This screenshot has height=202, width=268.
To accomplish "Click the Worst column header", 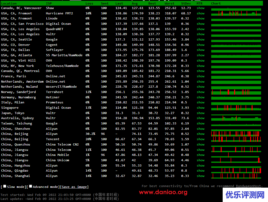I will pyautogui.click(x=169, y=3).
